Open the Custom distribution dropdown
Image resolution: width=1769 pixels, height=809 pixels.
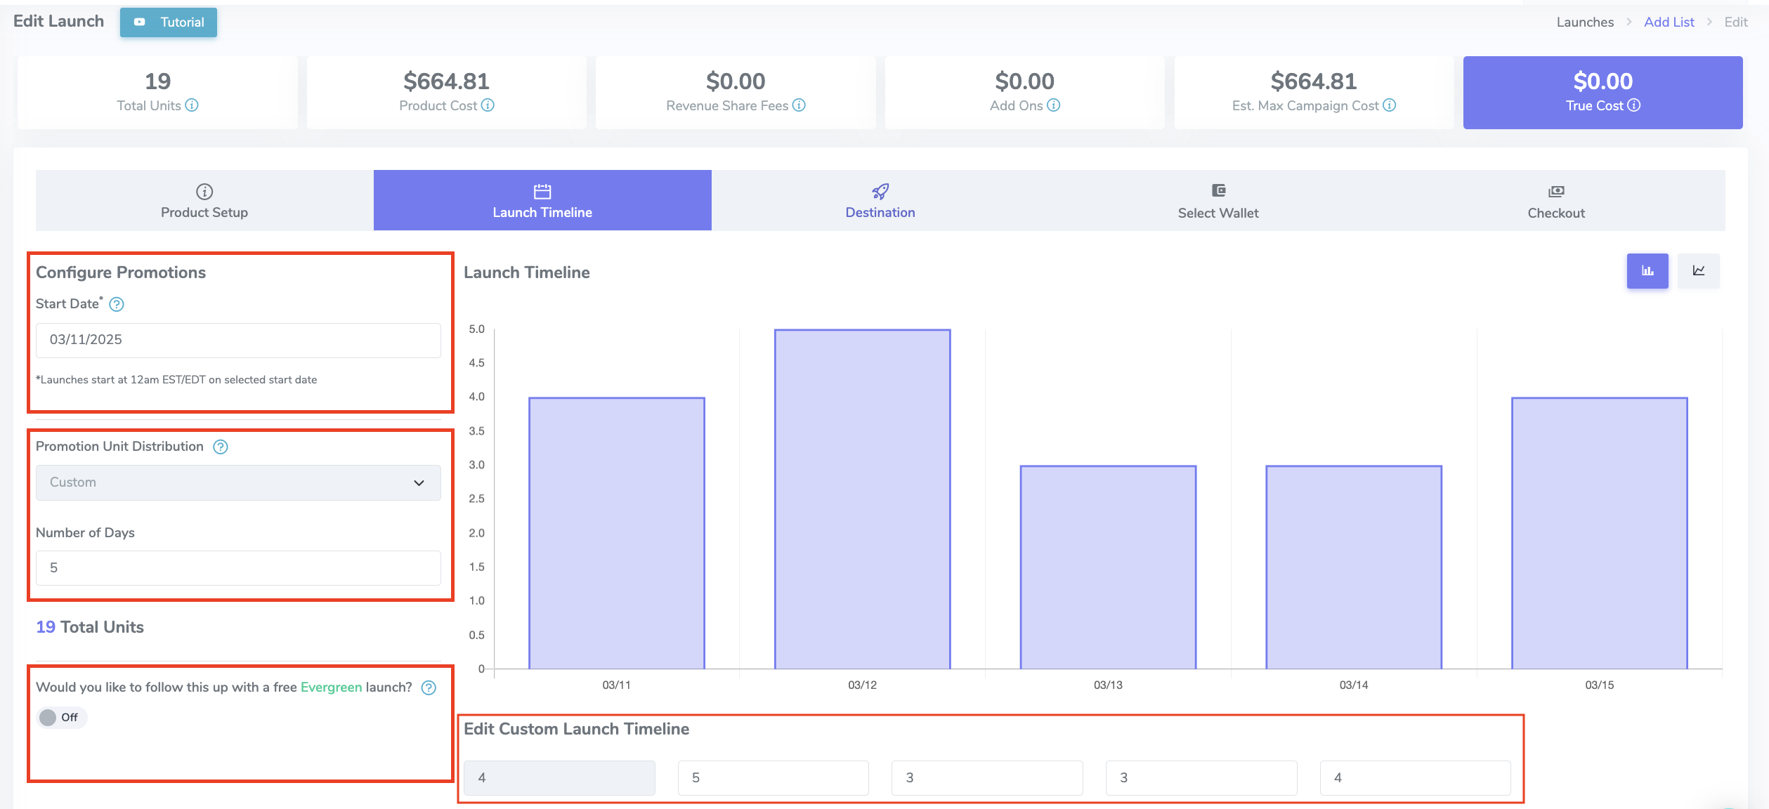click(x=238, y=483)
